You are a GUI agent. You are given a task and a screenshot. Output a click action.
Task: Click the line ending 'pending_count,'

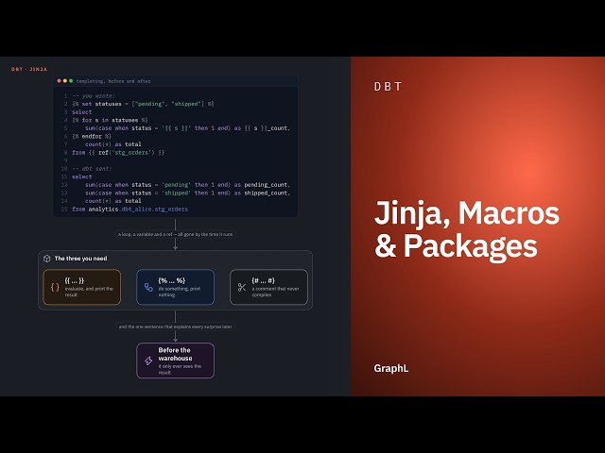pyautogui.click(x=187, y=185)
